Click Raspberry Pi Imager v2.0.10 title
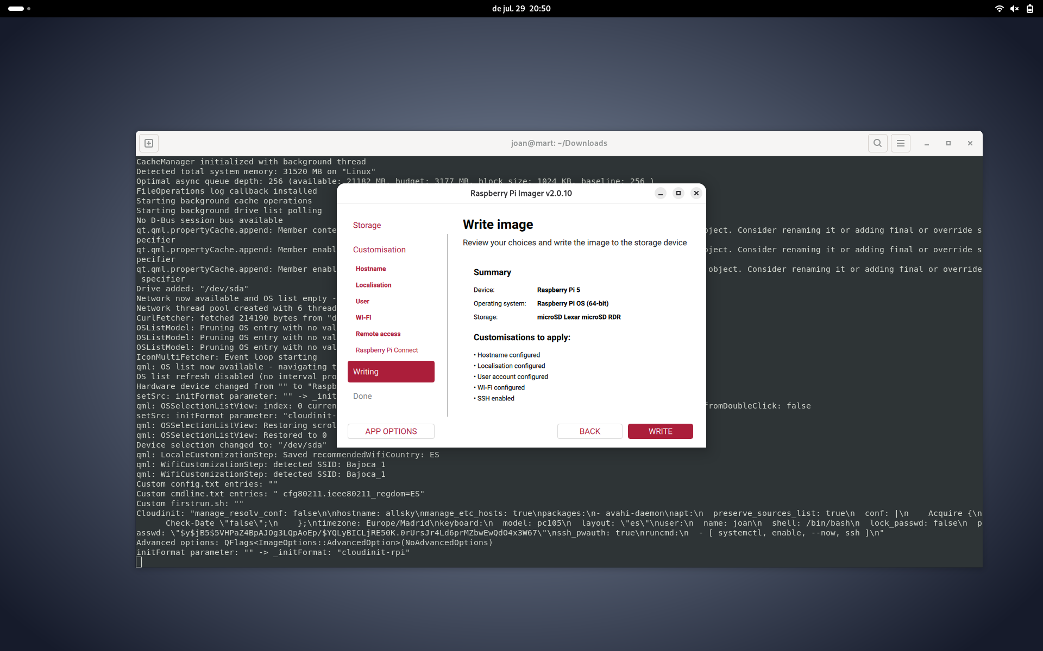Image resolution: width=1043 pixels, height=651 pixels. click(521, 193)
